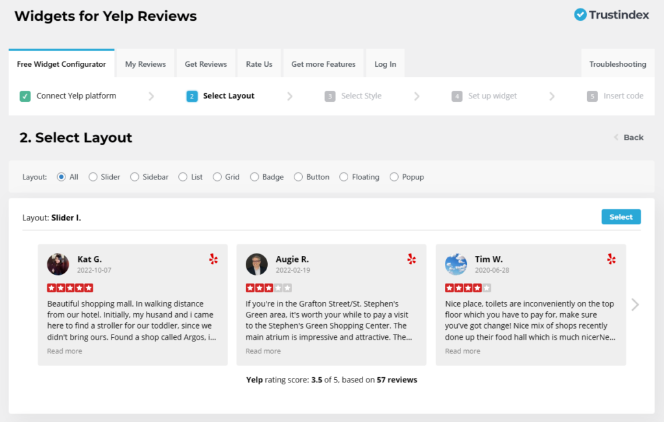Switch to the My Reviews tab
The width and height of the screenshot is (664, 422).
pos(145,64)
